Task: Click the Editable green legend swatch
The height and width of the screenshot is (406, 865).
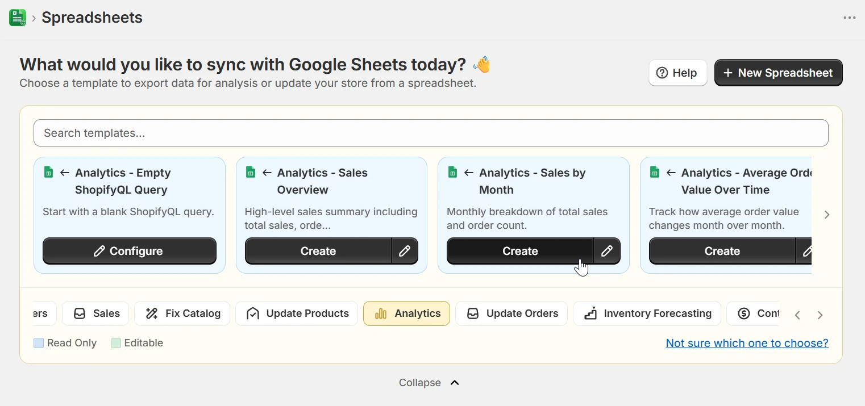Action: [116, 343]
